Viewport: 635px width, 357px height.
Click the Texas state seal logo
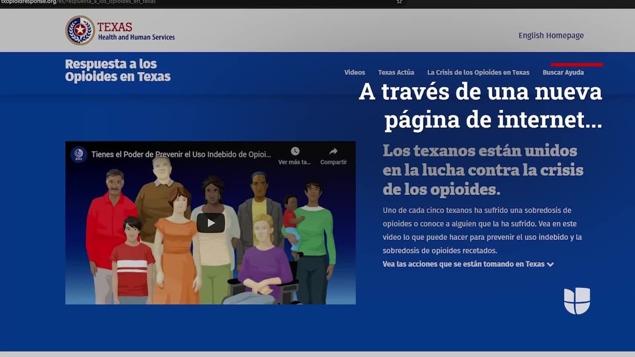pos(80,30)
